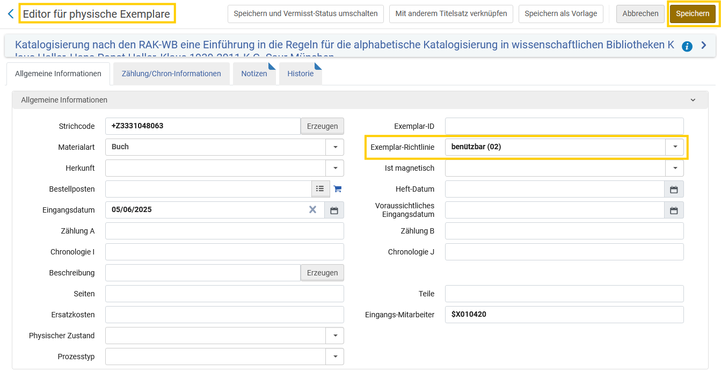This screenshot has height=371, width=721.
Task: Click the Eingangs-Mitarbeiter field
Action: click(564, 315)
